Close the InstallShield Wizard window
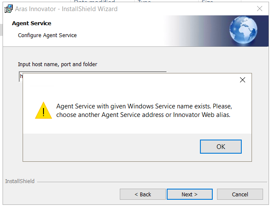The width and height of the screenshot is (272, 210). coord(259,9)
